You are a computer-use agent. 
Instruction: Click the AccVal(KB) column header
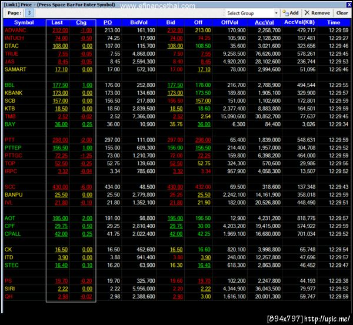(299, 22)
